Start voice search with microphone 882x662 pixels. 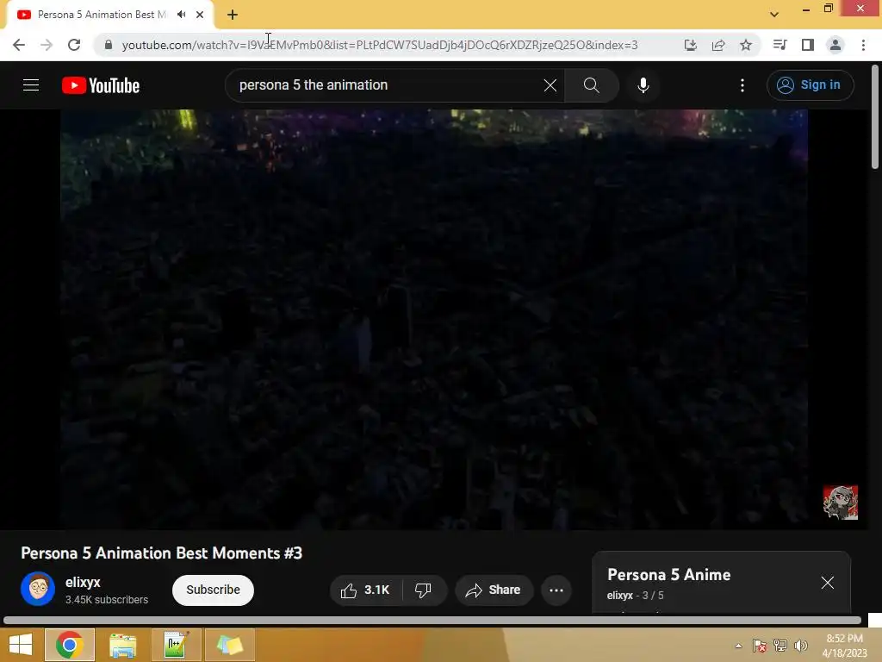643,85
